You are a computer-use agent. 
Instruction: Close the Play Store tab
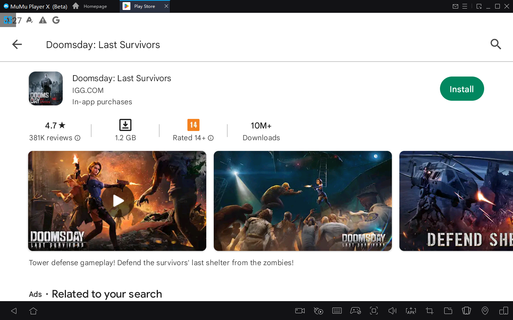pos(166,6)
